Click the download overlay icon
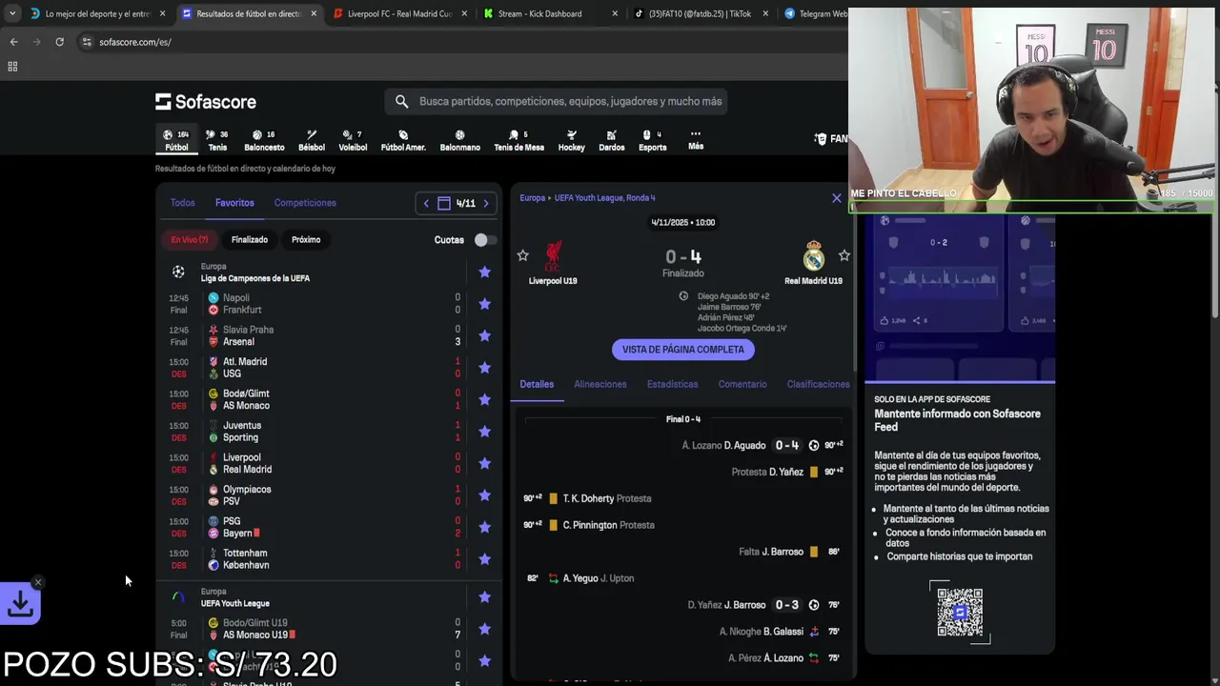This screenshot has width=1220, height=686. coord(20,603)
